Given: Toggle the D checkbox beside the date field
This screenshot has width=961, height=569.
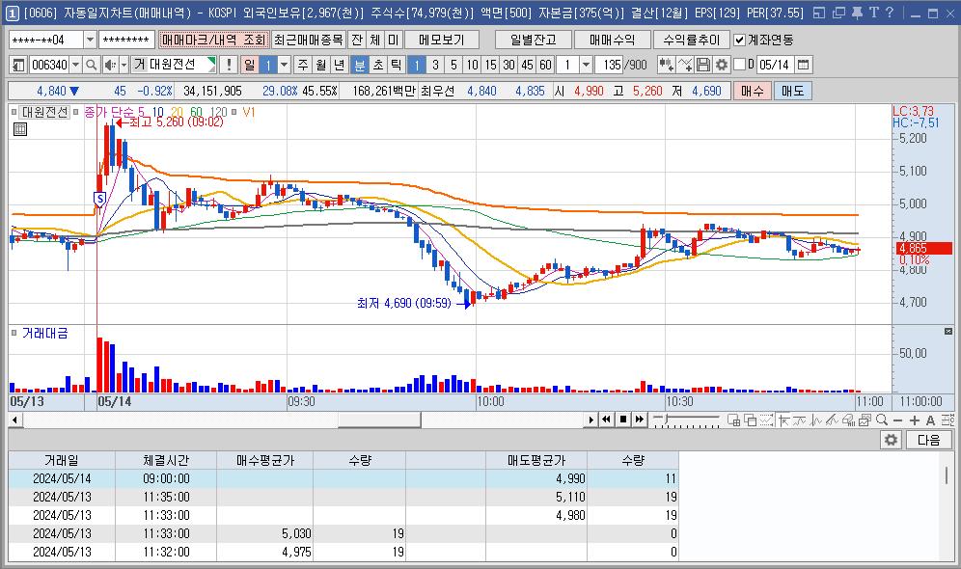Looking at the screenshot, I should 740,65.
